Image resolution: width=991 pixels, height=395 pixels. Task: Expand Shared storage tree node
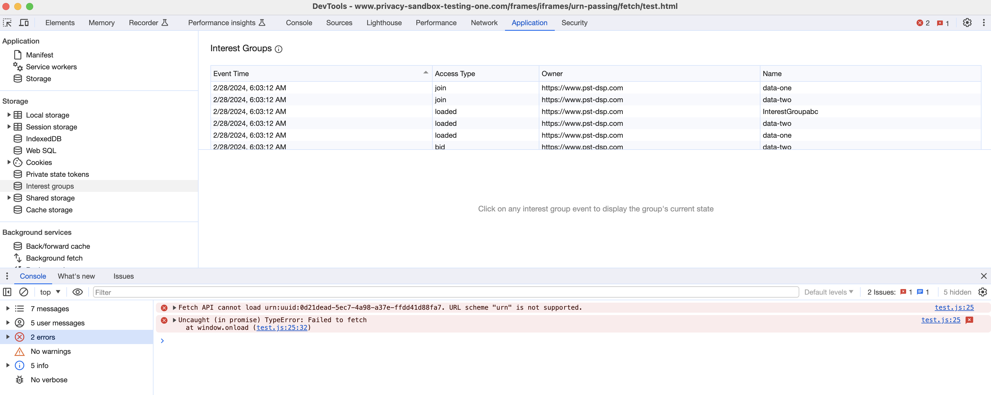[x=9, y=198]
